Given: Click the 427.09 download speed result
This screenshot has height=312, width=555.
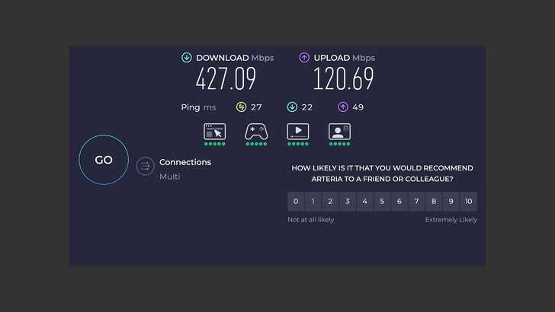Looking at the screenshot, I should [226, 79].
